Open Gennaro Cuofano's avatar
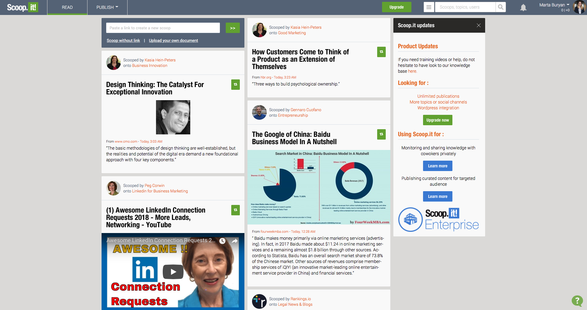 point(259,112)
